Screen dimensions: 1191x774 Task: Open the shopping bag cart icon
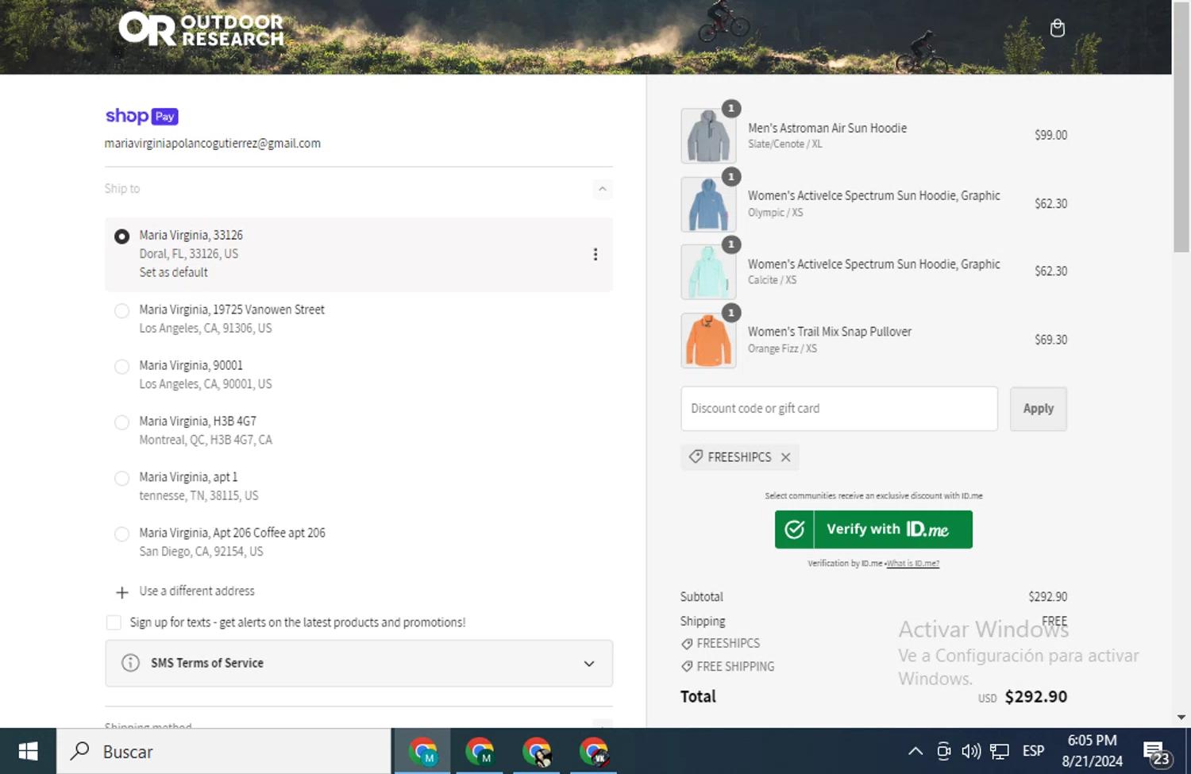pyautogui.click(x=1057, y=28)
